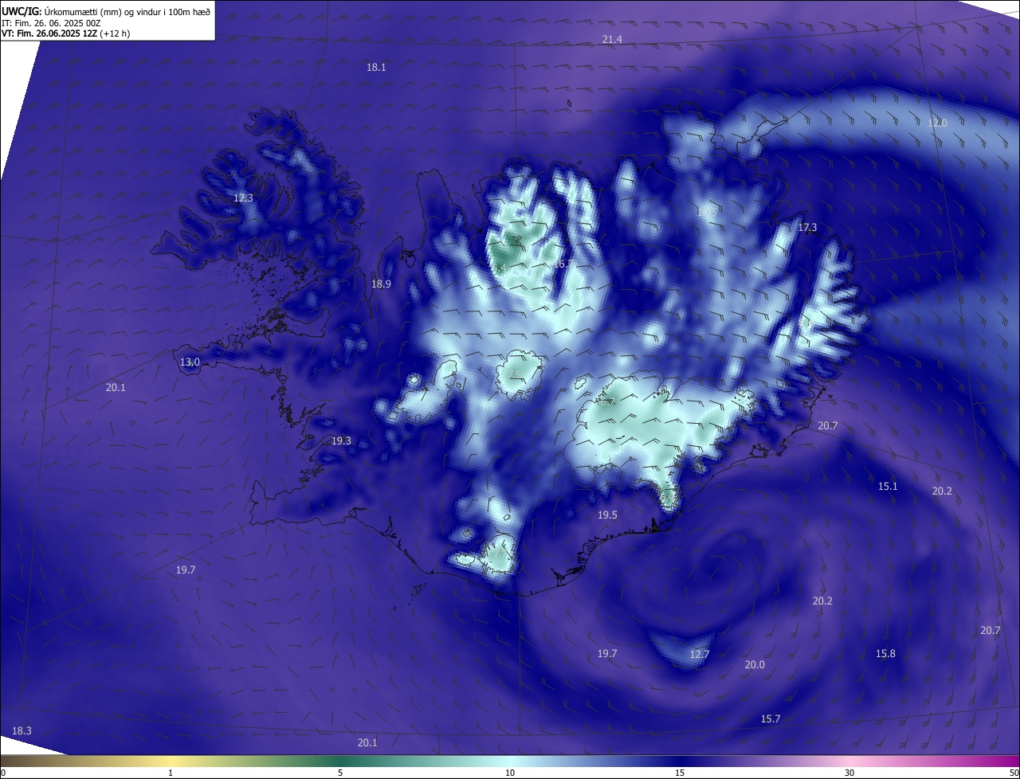Click the 50 tick label on the colour scale
This screenshot has height=779, width=1020.
click(x=1013, y=773)
